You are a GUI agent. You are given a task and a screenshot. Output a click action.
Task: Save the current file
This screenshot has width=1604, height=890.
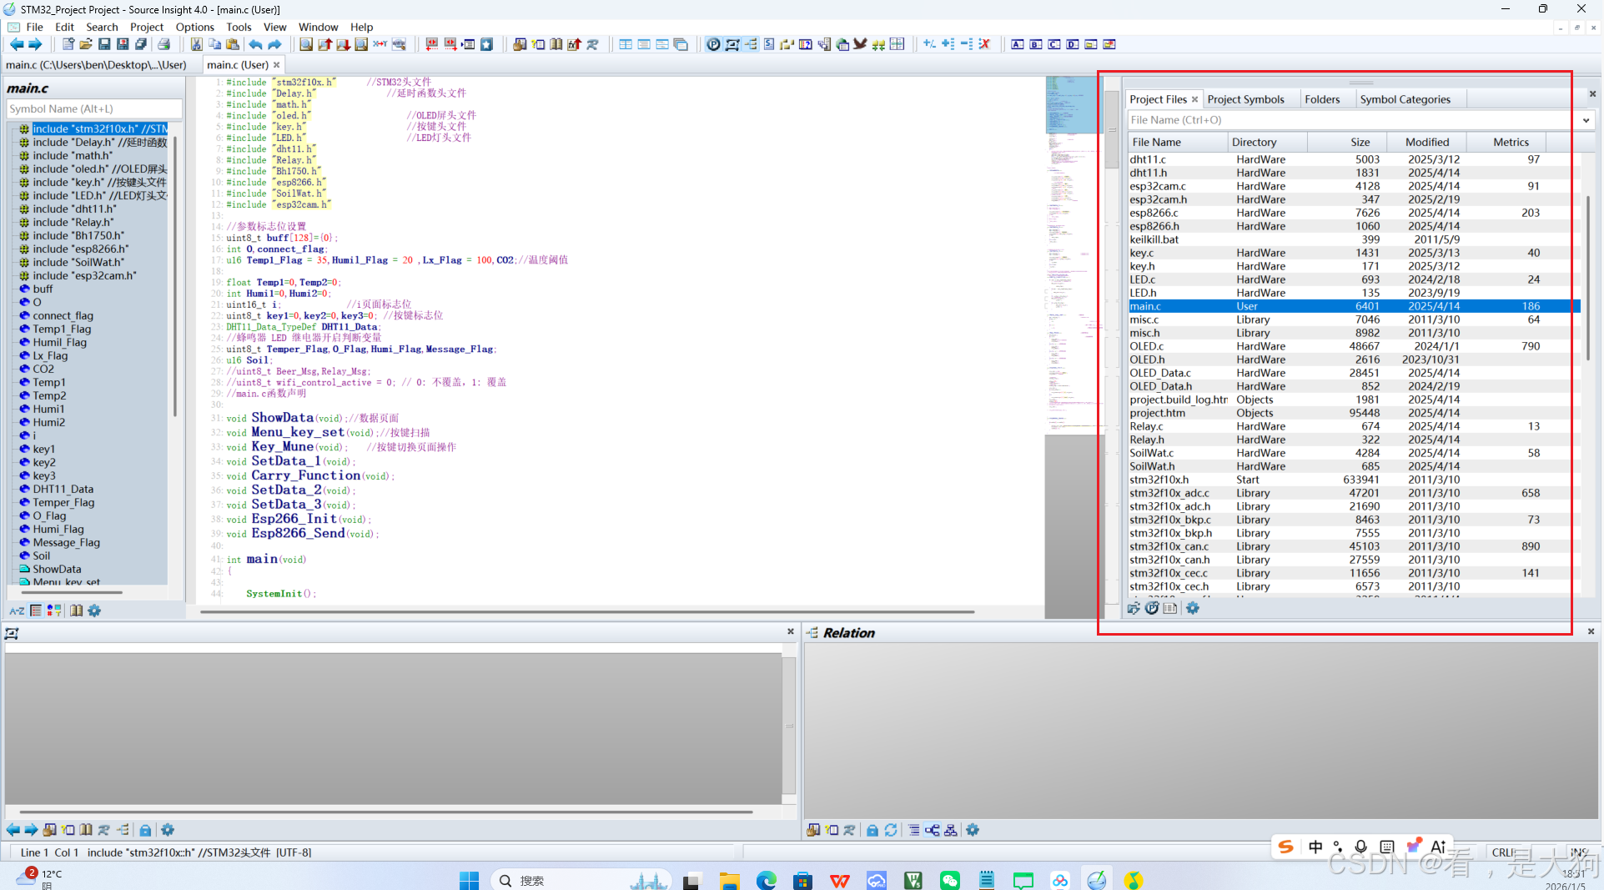click(104, 44)
